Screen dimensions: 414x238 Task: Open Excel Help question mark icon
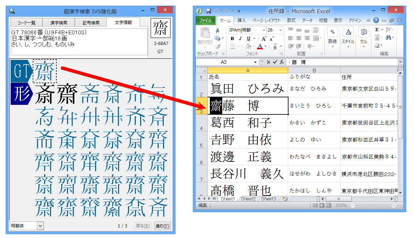pos(376,21)
